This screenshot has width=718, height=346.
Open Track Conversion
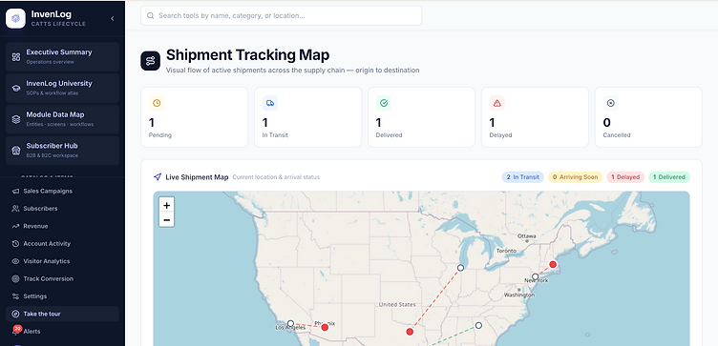click(x=62, y=278)
